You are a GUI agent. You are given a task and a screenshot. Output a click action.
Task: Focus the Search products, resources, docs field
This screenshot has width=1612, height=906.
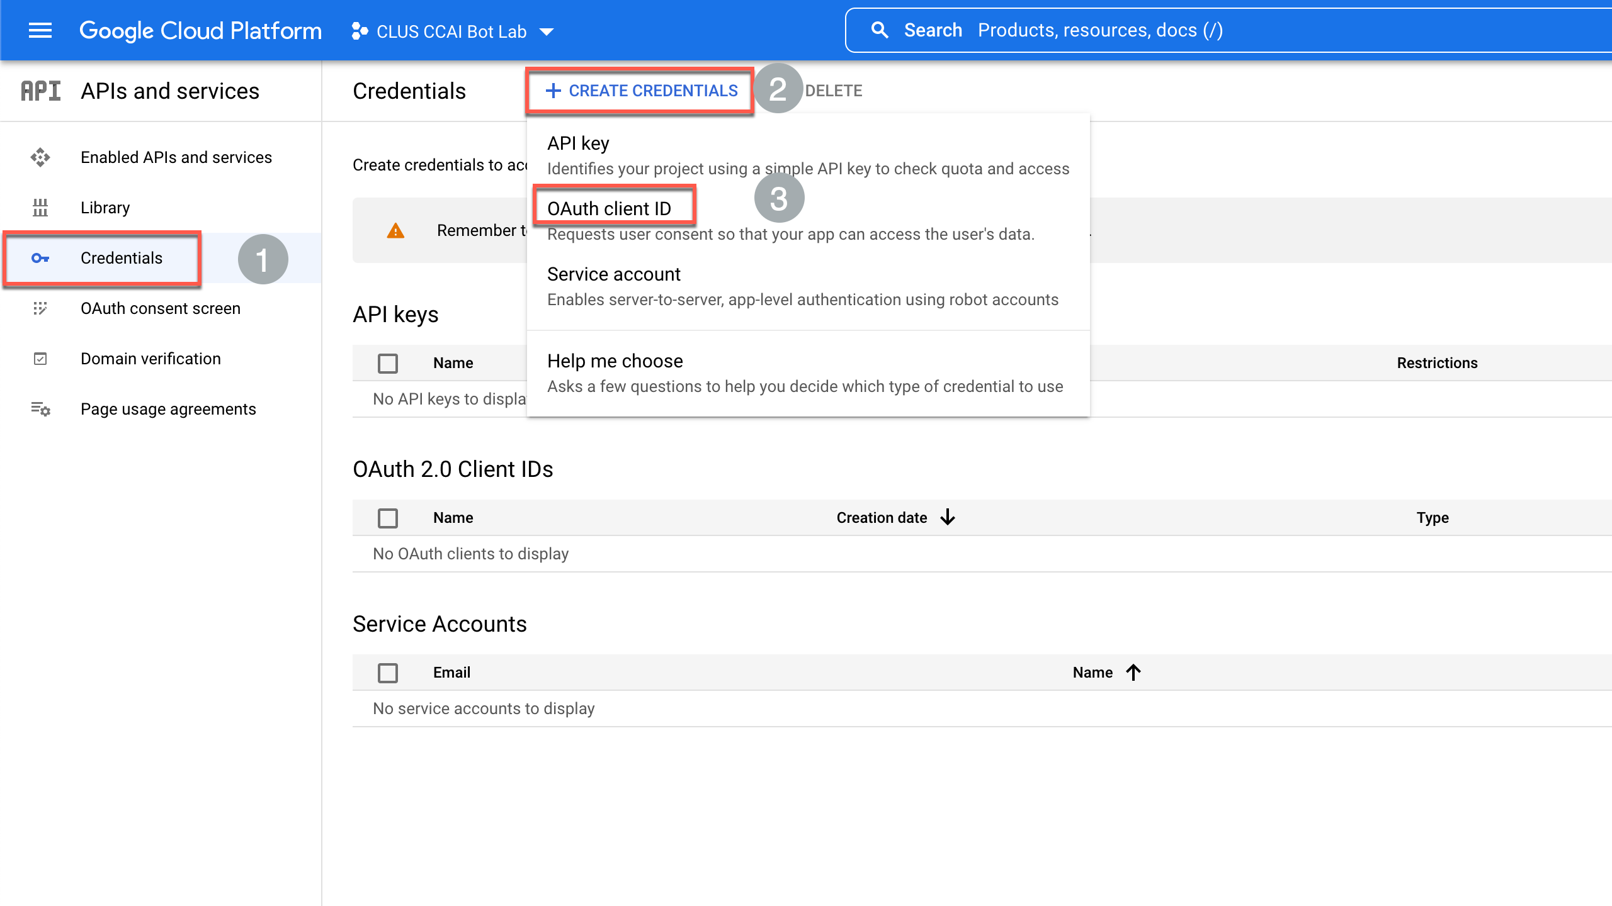coord(1228,30)
